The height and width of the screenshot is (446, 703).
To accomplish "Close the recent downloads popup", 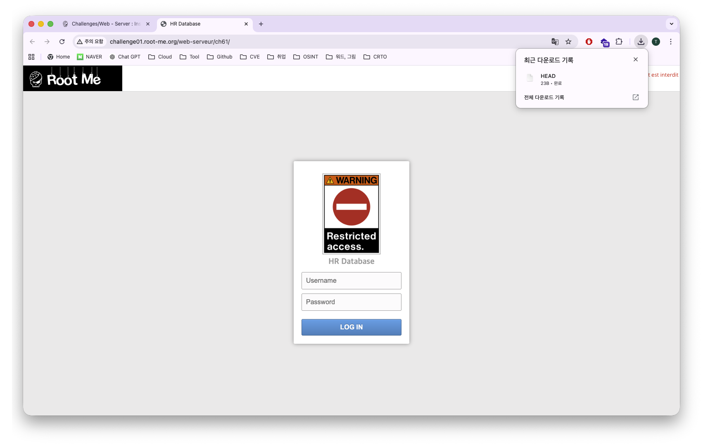I will tap(636, 59).
